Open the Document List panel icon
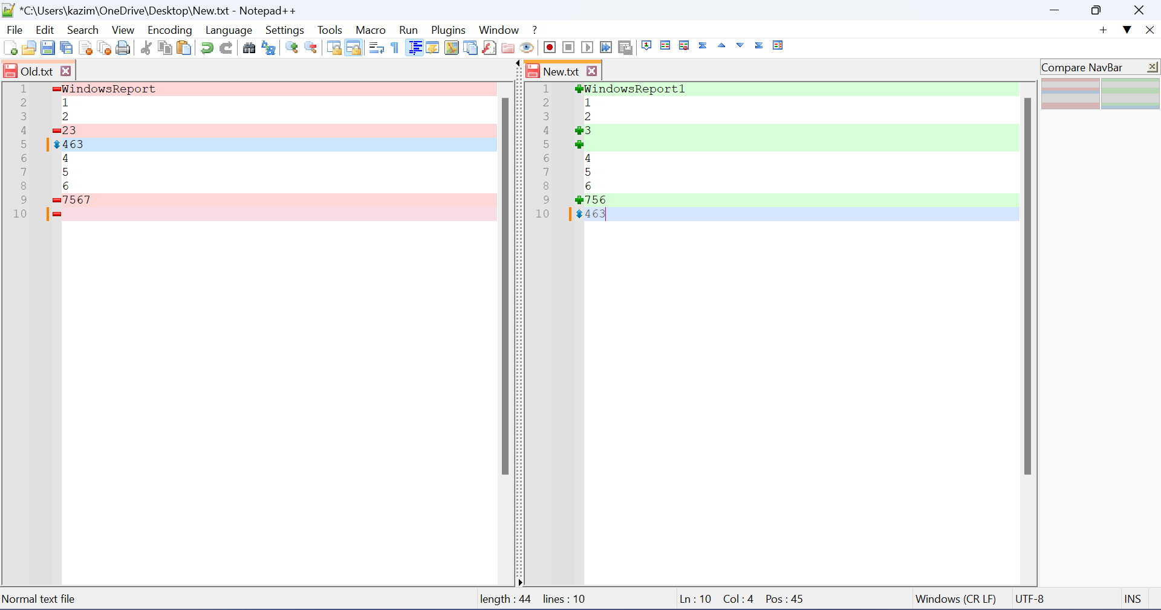Viewport: 1161px width, 610px height. (470, 48)
